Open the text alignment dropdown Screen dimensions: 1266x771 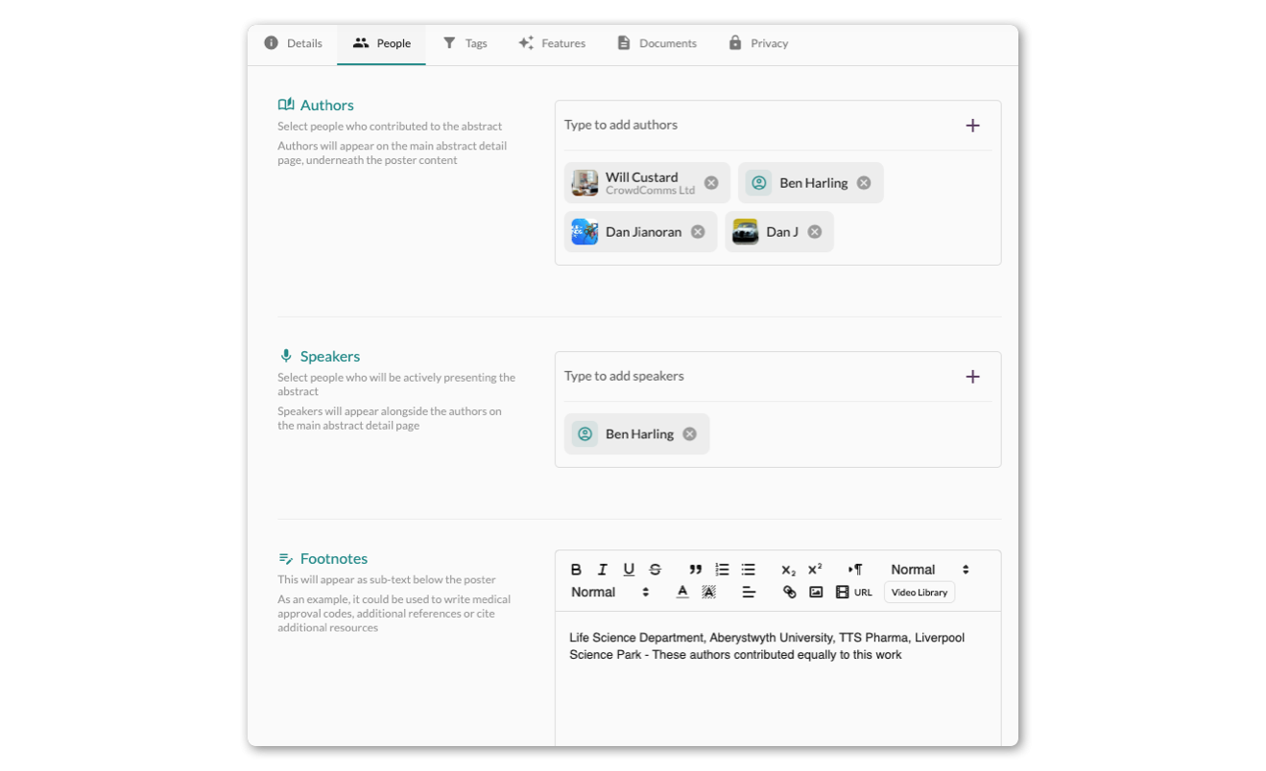[749, 593]
